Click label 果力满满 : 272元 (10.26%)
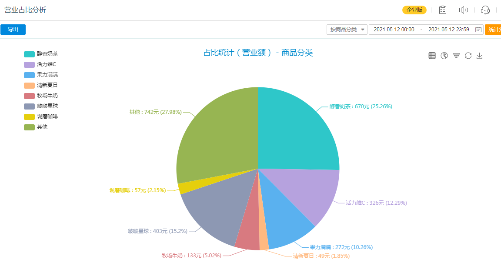 pos(341,247)
